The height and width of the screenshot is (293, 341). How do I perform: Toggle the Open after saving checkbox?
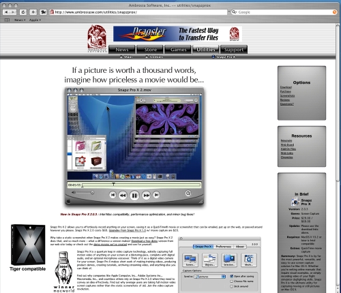(231, 276)
